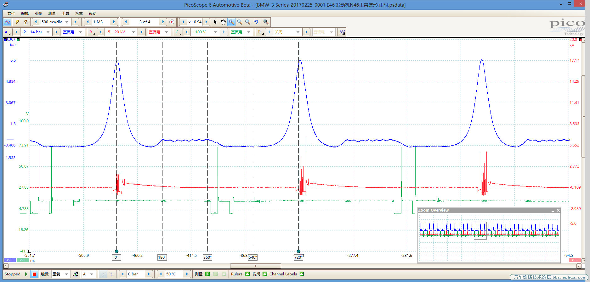
Task: Click the 0° rotation ruler handle
Action: click(116, 251)
